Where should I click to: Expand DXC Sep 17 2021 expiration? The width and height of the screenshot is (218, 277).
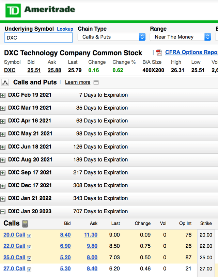click(x=3, y=173)
